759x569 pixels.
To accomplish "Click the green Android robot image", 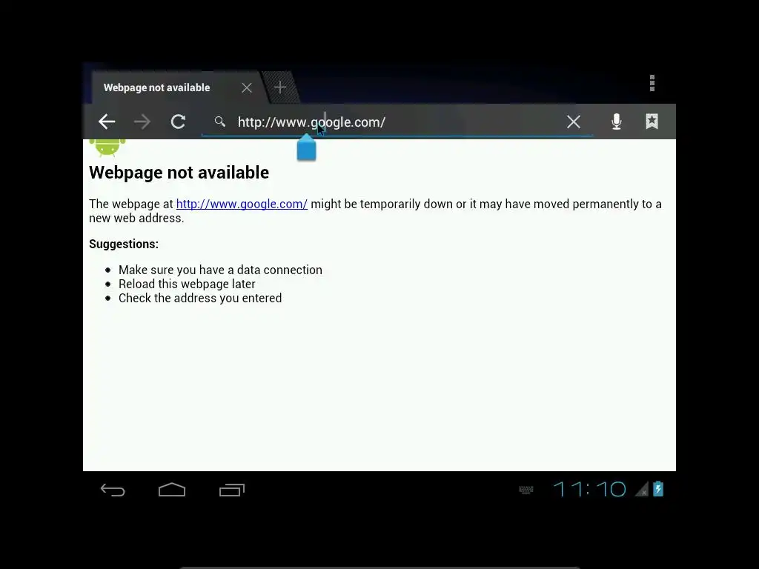I will (107, 147).
